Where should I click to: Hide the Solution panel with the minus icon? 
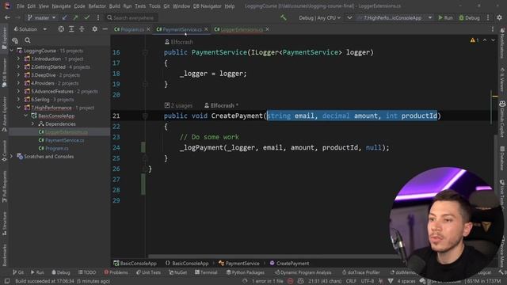click(x=105, y=29)
